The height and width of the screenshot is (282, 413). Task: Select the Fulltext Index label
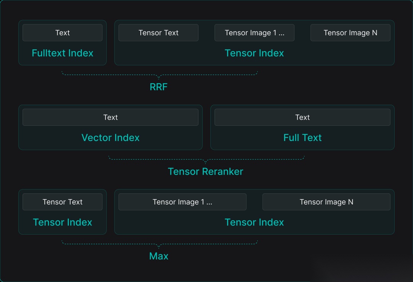62,53
